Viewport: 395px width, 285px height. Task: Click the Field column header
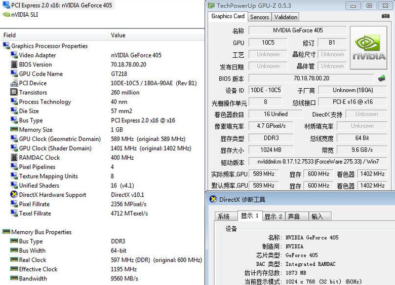click(x=54, y=35)
